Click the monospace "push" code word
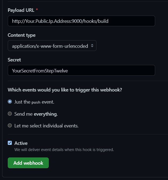Viewport: 168px width, 180px height. [36, 102]
